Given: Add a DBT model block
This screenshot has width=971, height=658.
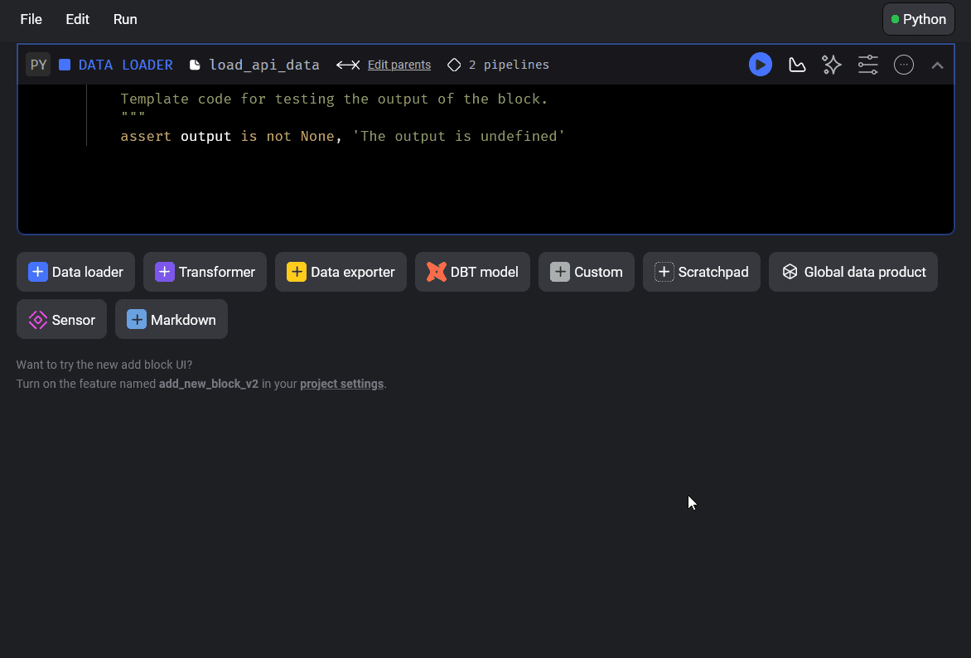Looking at the screenshot, I should click(x=472, y=272).
